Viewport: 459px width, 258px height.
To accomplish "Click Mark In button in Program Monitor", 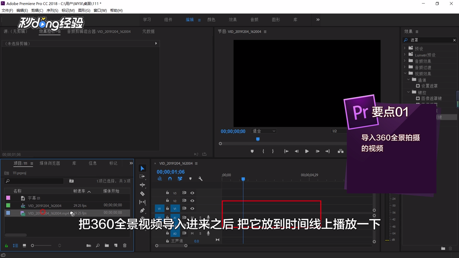I will (263, 151).
